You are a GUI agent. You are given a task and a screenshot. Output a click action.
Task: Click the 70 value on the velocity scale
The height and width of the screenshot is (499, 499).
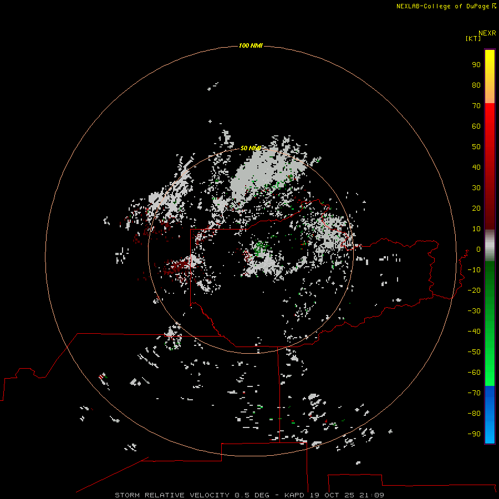click(x=476, y=106)
